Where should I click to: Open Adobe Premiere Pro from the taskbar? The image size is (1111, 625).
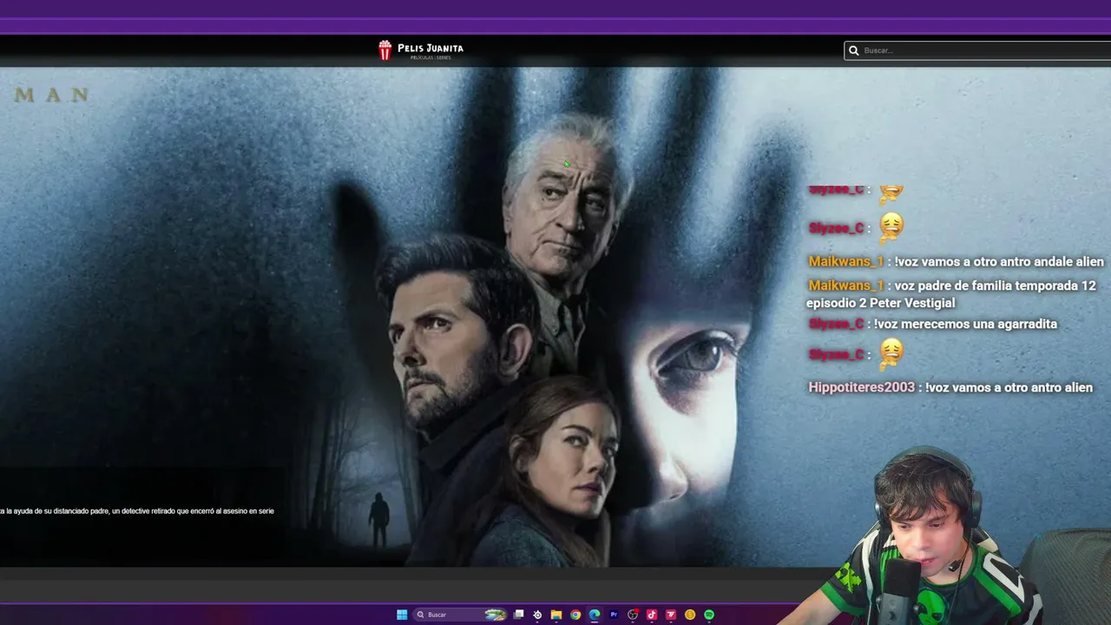click(614, 615)
